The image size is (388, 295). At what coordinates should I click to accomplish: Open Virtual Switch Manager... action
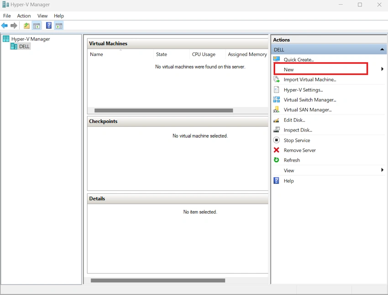click(310, 100)
